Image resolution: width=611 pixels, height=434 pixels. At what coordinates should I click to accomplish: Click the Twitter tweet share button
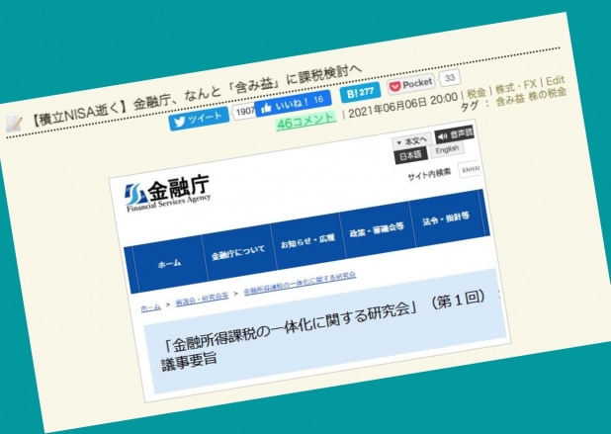pos(201,115)
